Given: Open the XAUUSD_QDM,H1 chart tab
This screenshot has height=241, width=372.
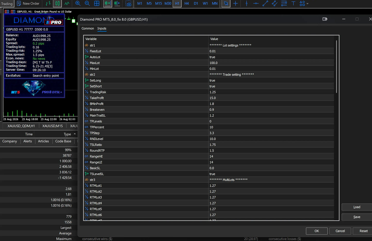Looking at the screenshot, I should click(x=21, y=126).
